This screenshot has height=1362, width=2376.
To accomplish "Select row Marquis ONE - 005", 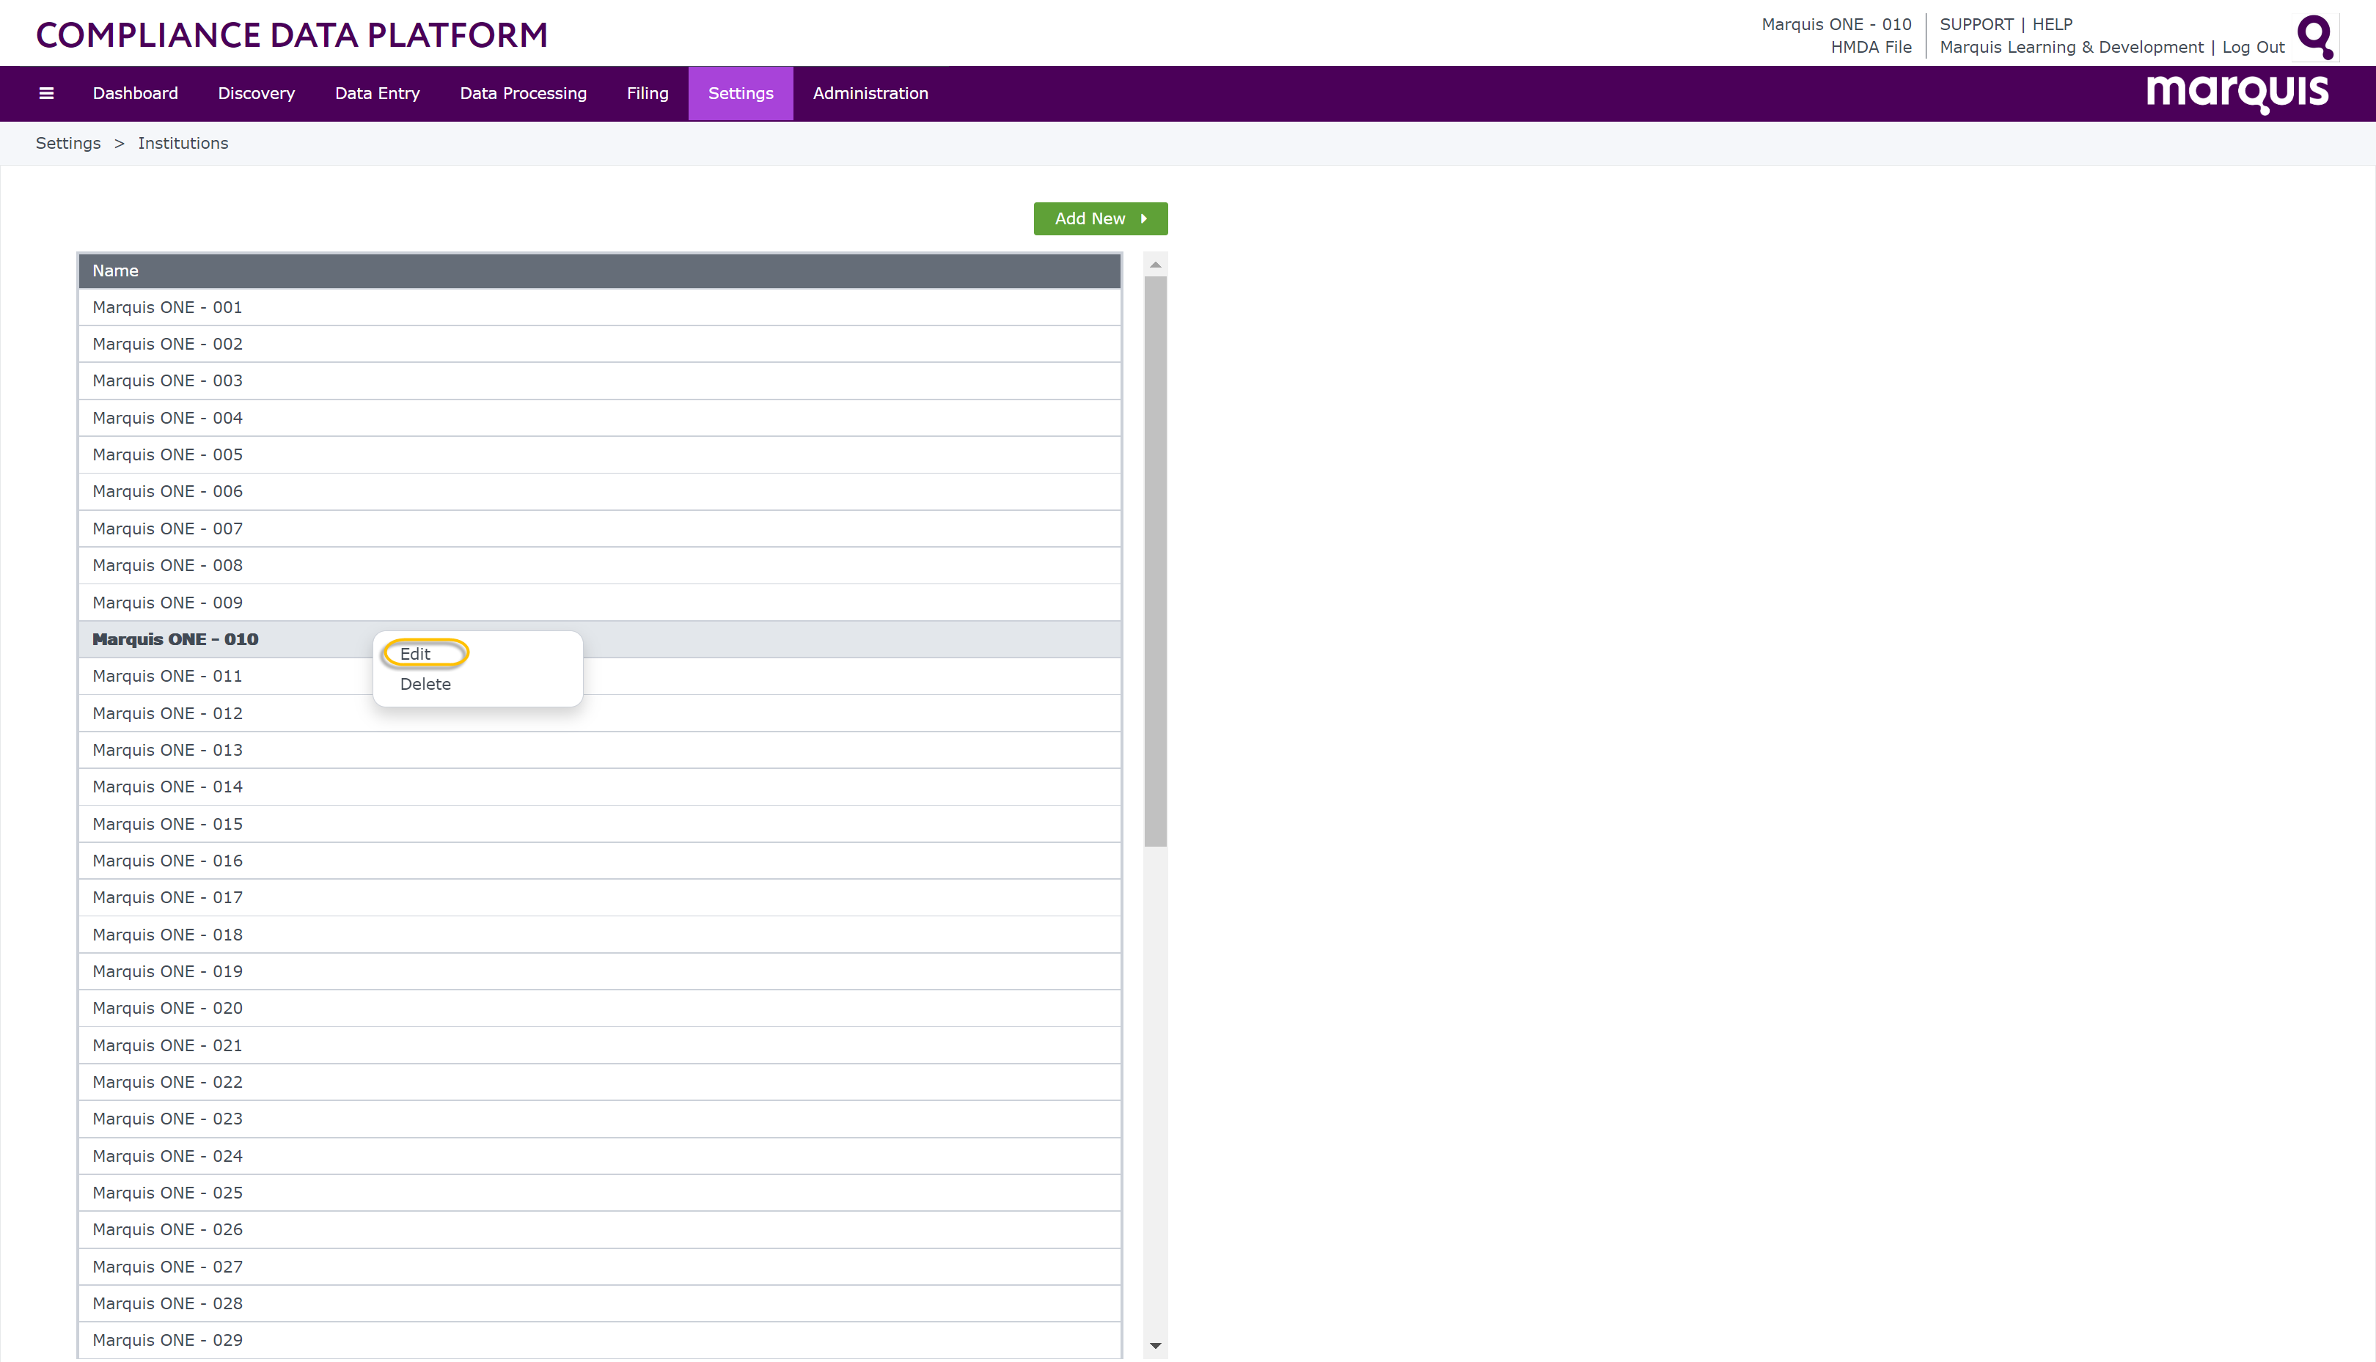I will [600, 454].
